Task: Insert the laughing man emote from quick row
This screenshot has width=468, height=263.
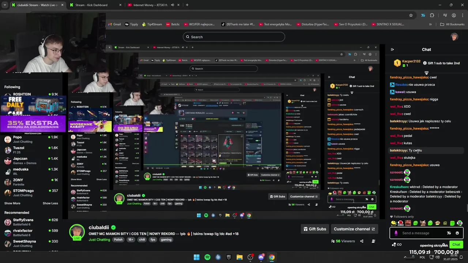Action: point(408,223)
